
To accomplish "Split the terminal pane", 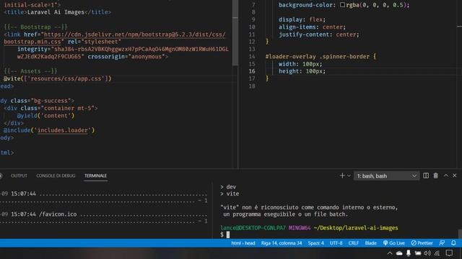I will click(426, 176).
